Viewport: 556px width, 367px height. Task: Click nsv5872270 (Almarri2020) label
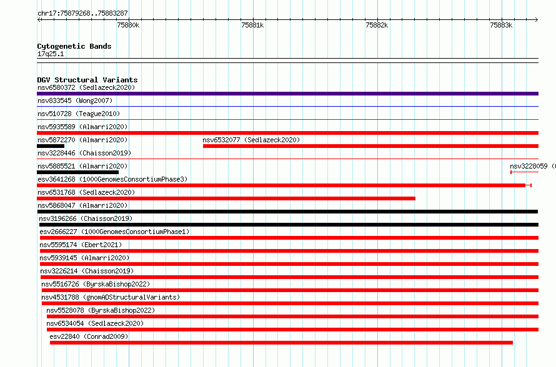pos(82,140)
